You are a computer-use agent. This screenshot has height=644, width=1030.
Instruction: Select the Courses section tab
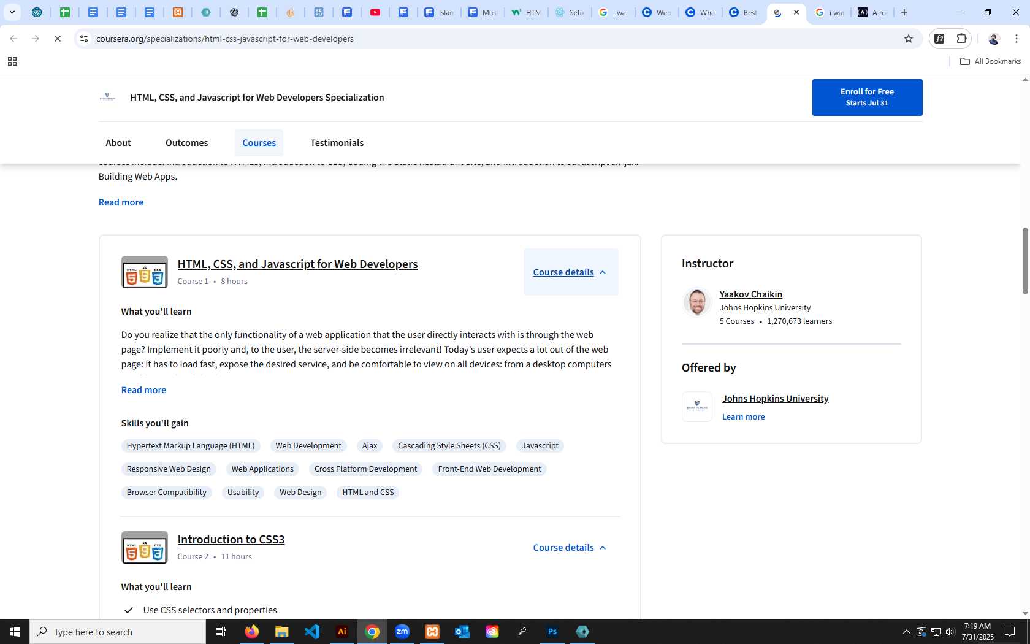[x=259, y=143]
